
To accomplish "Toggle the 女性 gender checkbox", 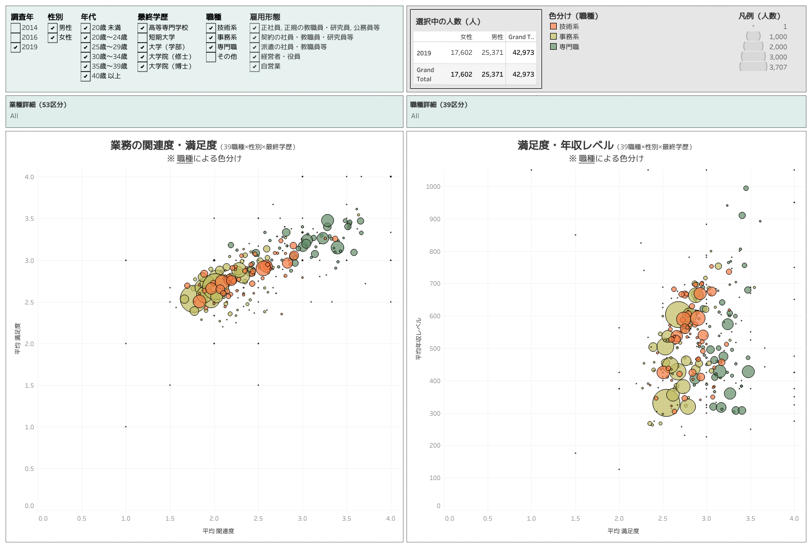I will [x=53, y=38].
